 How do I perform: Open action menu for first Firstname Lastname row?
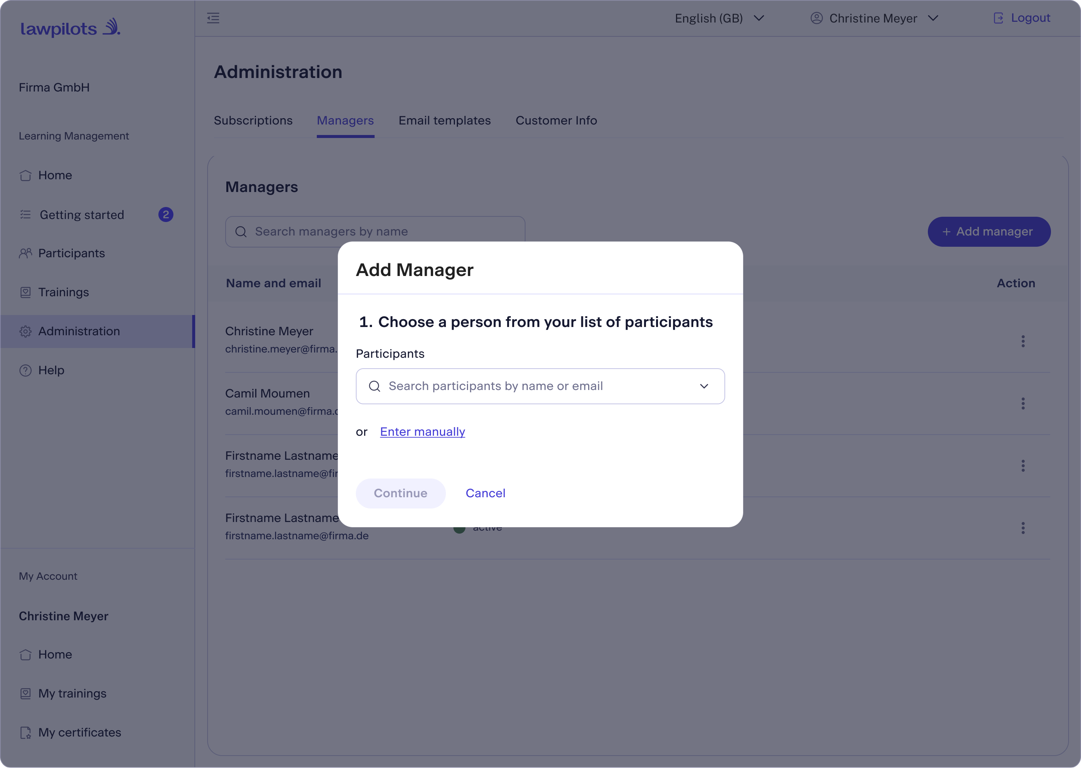(x=1023, y=466)
